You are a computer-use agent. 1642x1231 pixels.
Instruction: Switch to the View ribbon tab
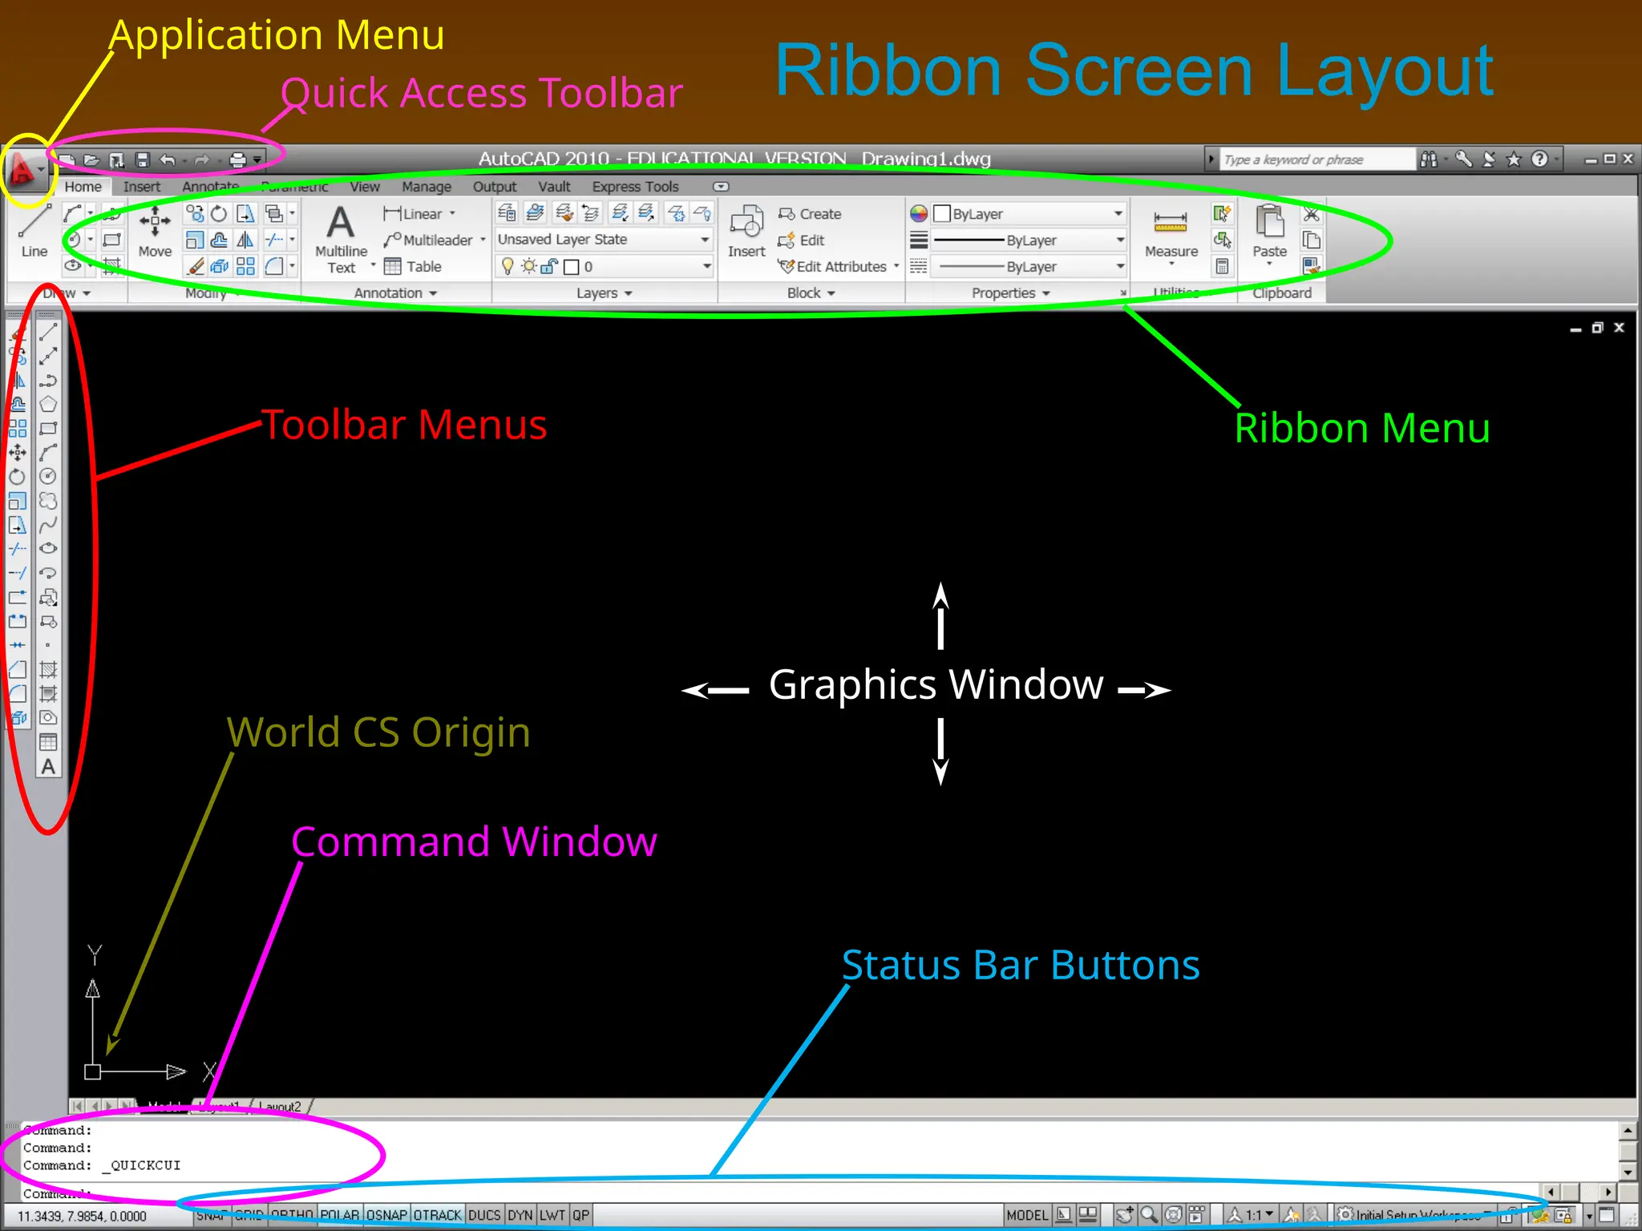pyautogui.click(x=364, y=187)
